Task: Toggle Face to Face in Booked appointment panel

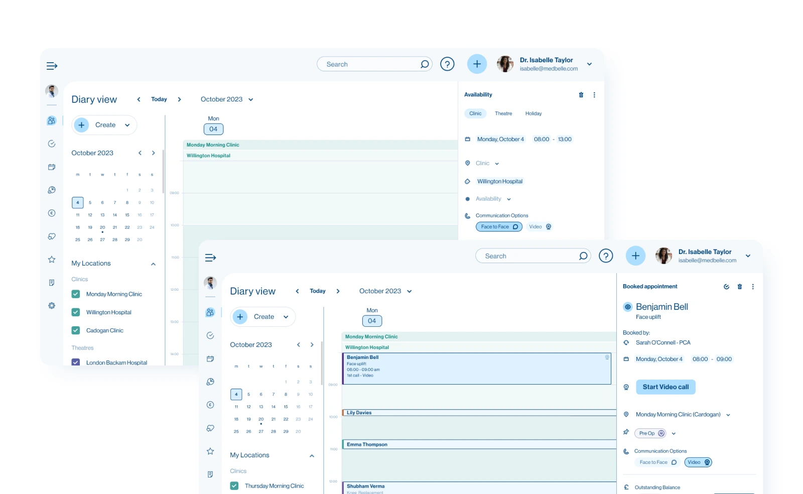Action: click(x=658, y=462)
